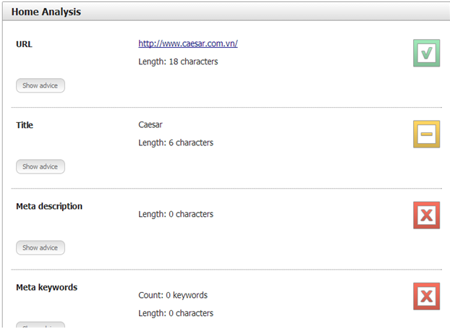Click the red X icon for Meta description
The height and width of the screenshot is (329, 450).
pyautogui.click(x=426, y=215)
